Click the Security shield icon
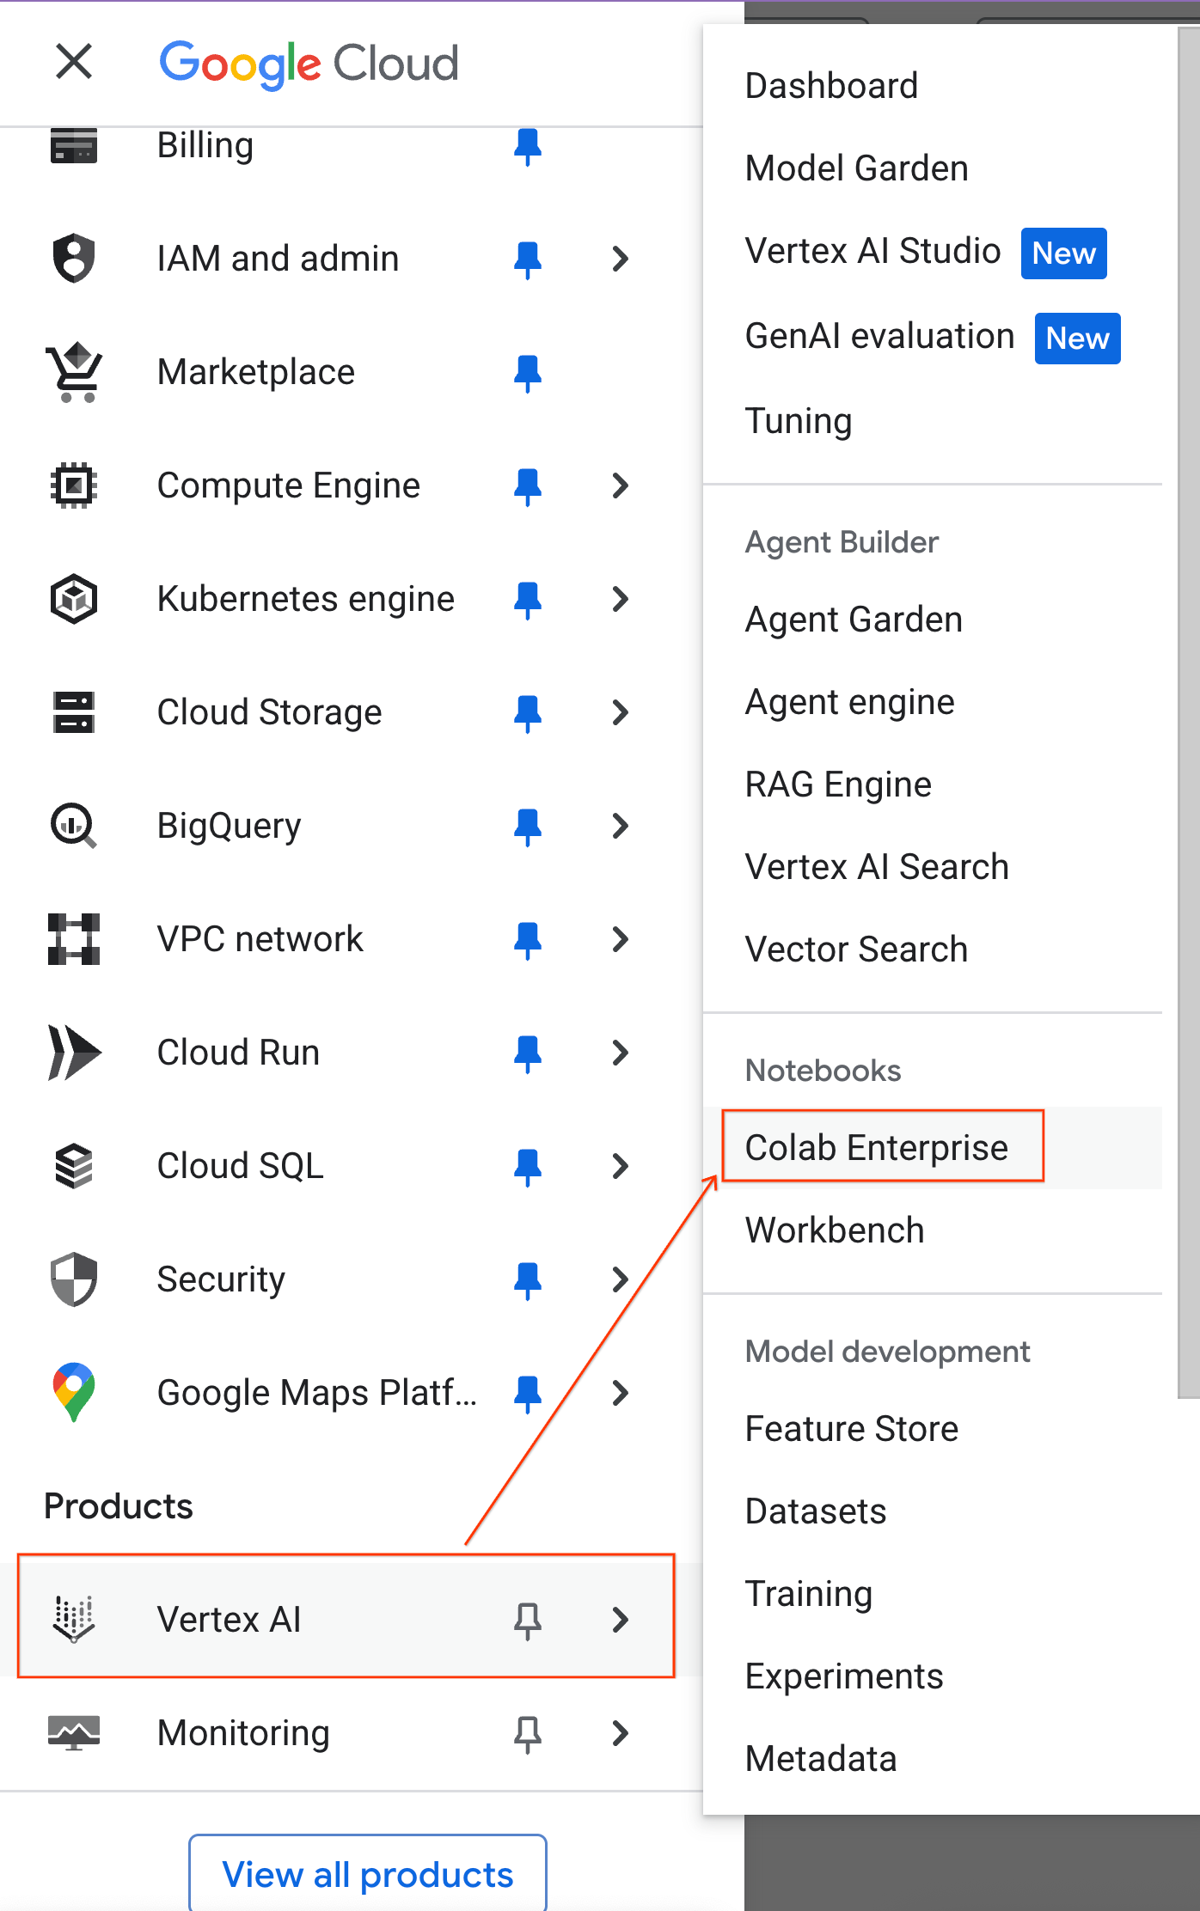 tap(74, 1279)
